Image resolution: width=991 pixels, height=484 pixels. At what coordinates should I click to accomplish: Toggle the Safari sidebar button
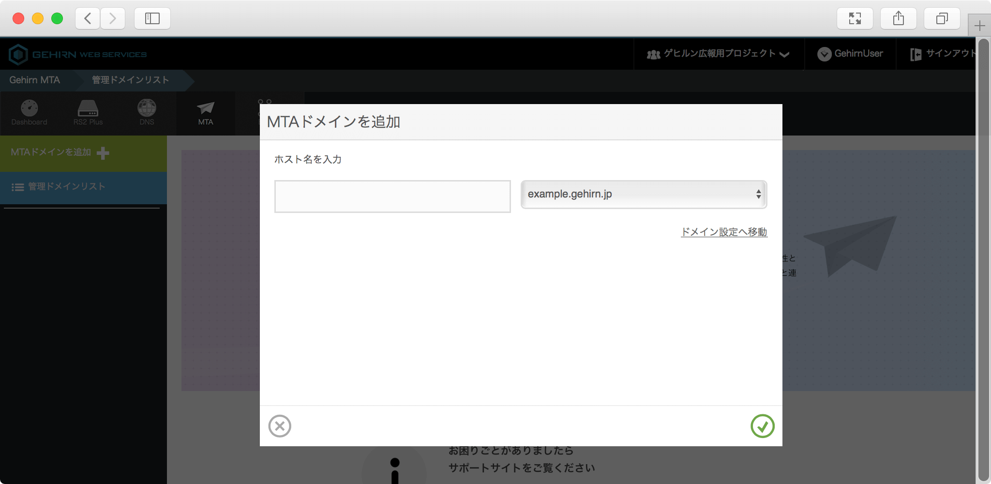pyautogui.click(x=152, y=18)
